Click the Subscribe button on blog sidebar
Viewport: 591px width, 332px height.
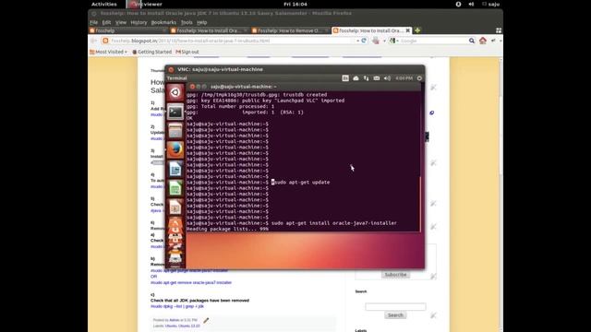coord(395,275)
